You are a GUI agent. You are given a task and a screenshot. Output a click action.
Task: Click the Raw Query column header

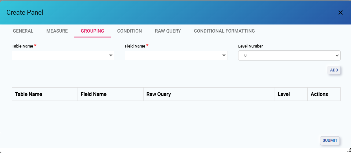(x=209, y=94)
